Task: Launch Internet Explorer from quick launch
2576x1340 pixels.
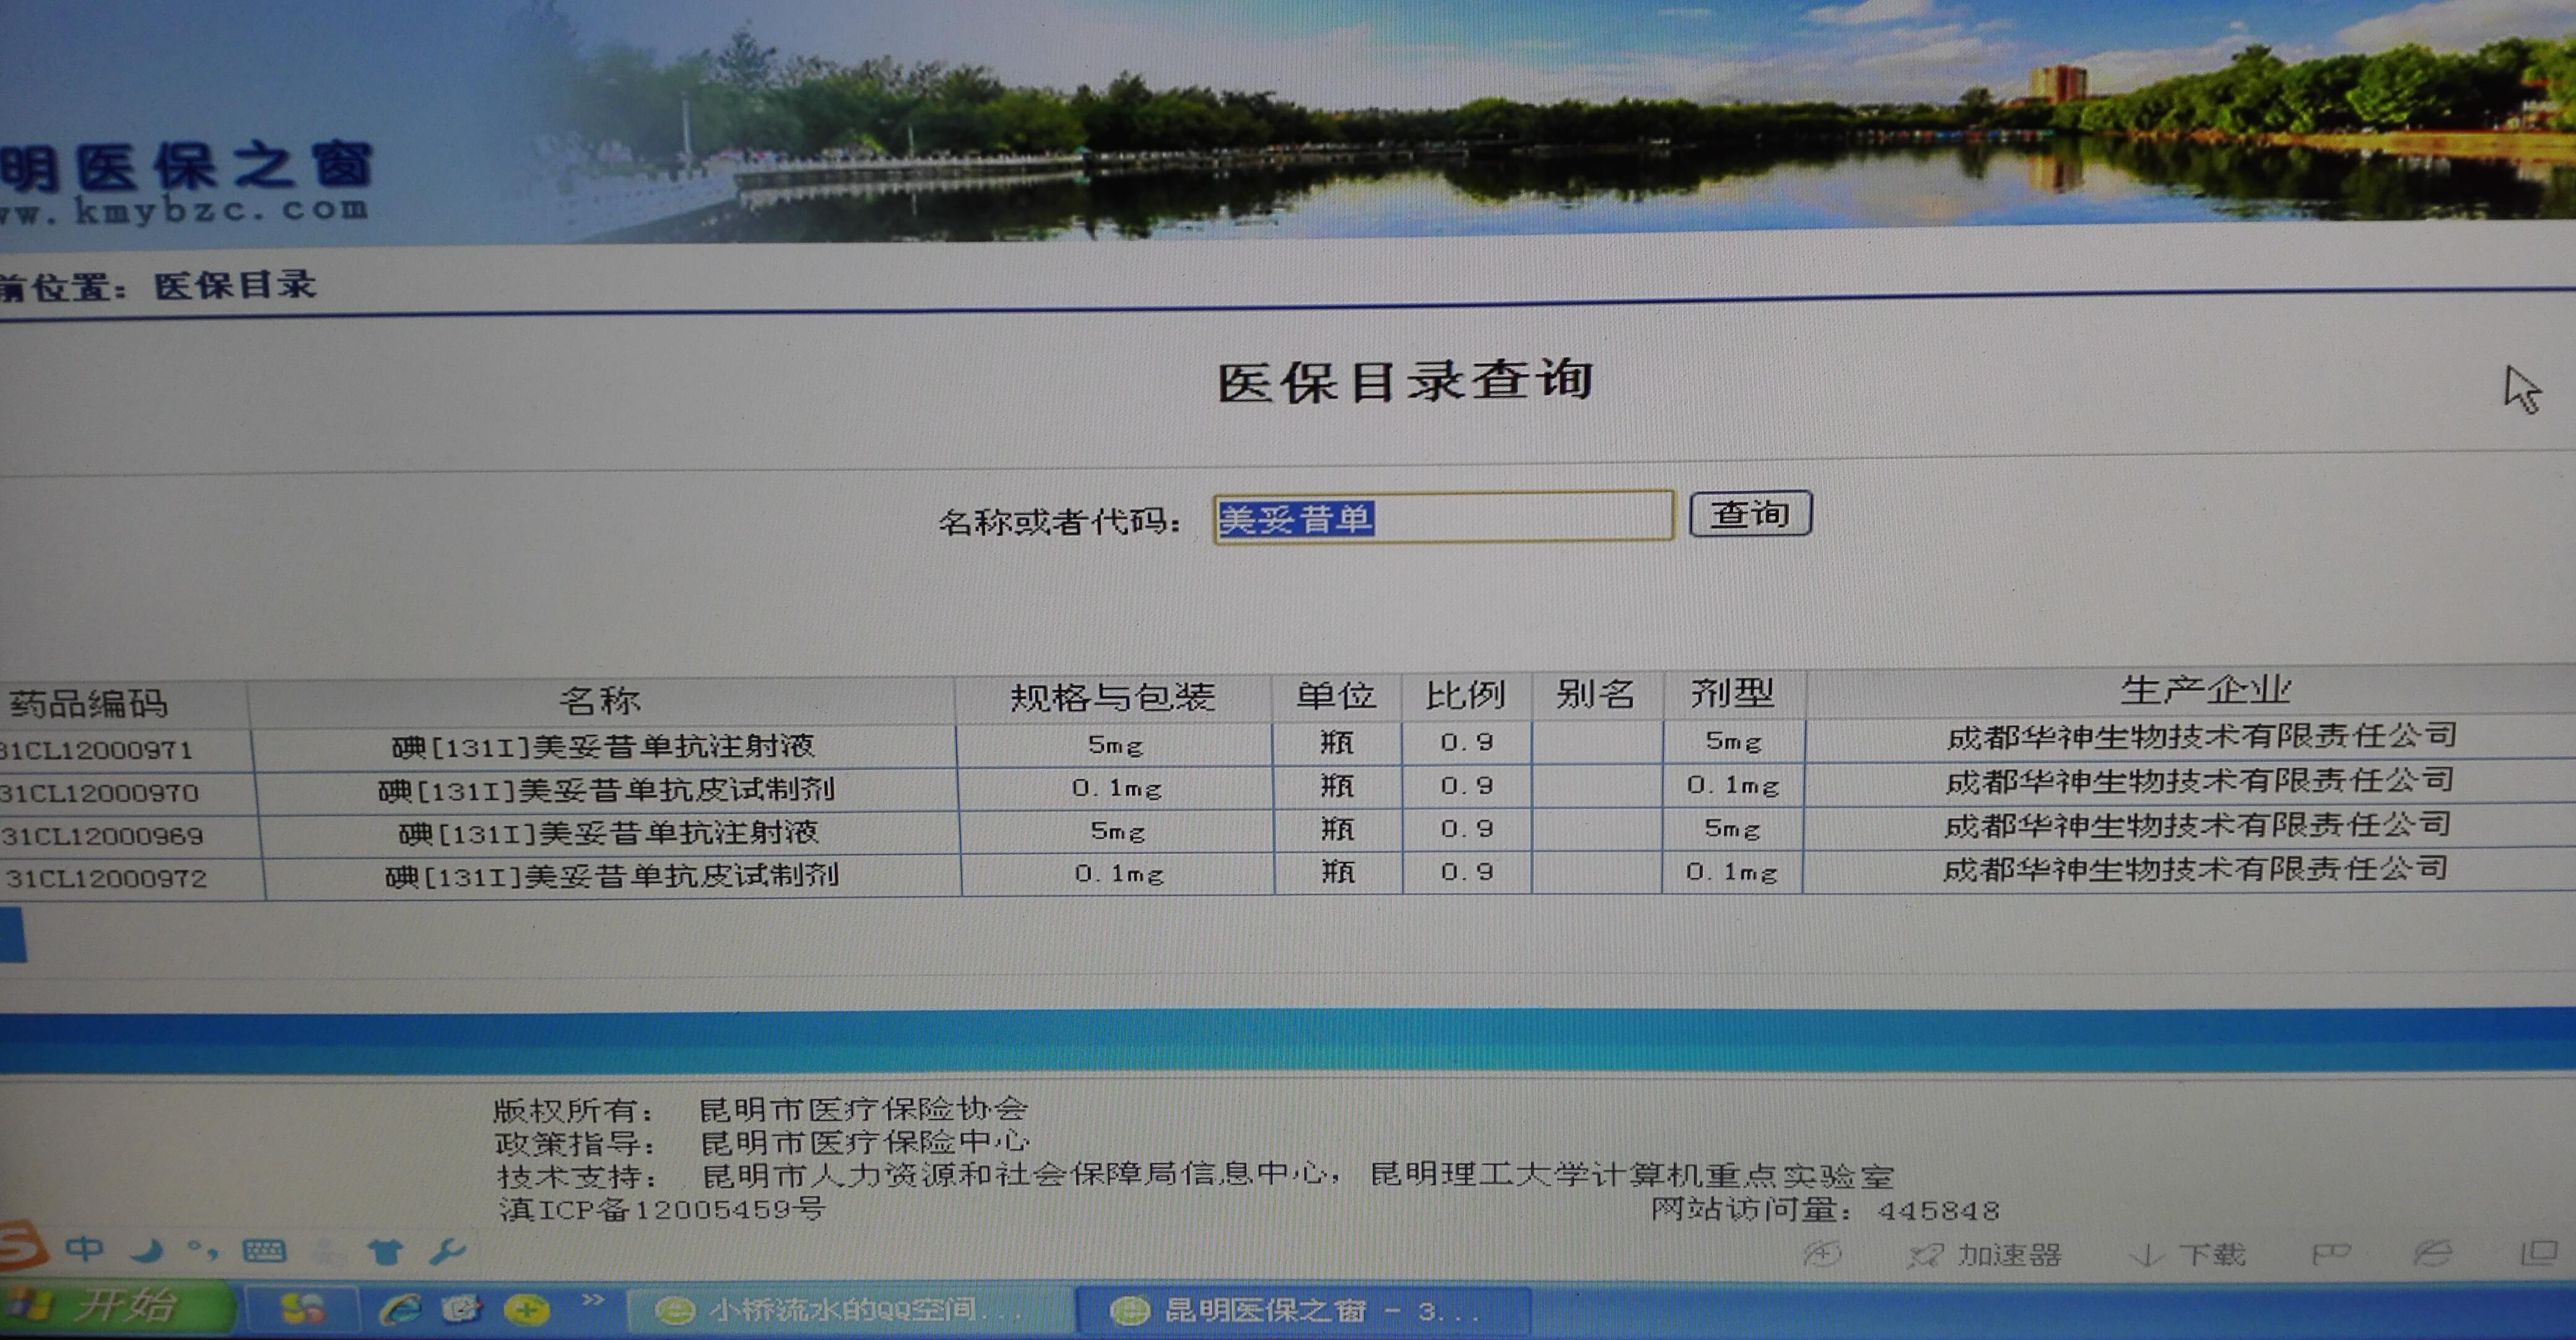Action: click(401, 1309)
